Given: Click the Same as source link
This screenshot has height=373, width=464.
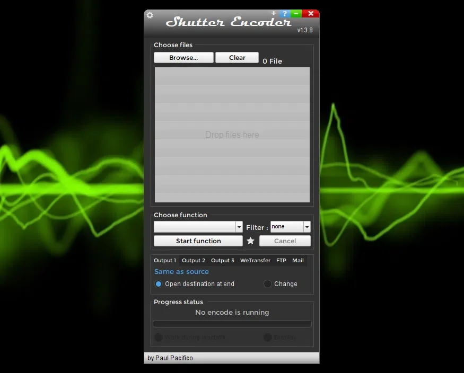Looking at the screenshot, I should coord(181,271).
